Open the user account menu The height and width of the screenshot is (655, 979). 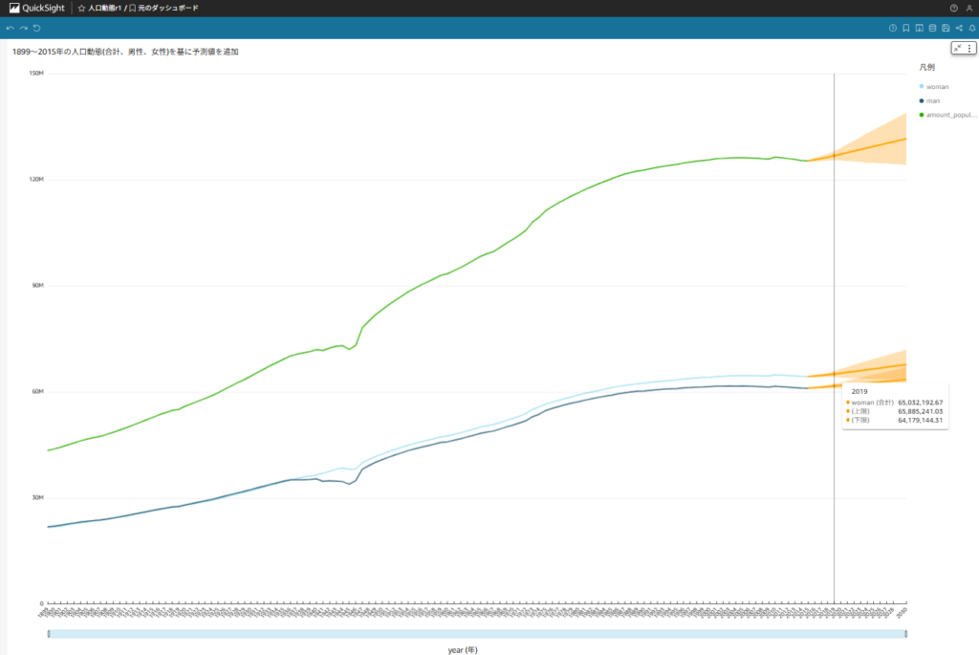[968, 8]
